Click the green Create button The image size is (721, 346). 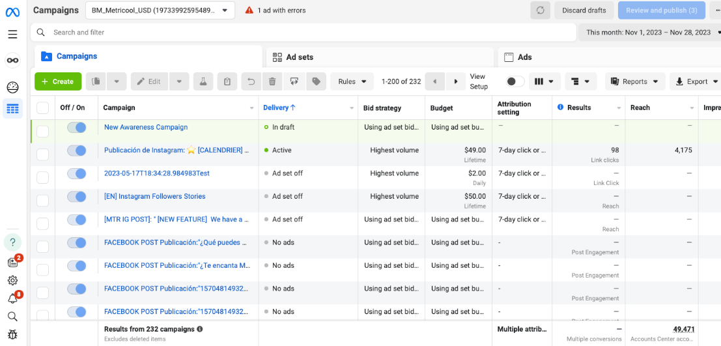[x=58, y=81]
